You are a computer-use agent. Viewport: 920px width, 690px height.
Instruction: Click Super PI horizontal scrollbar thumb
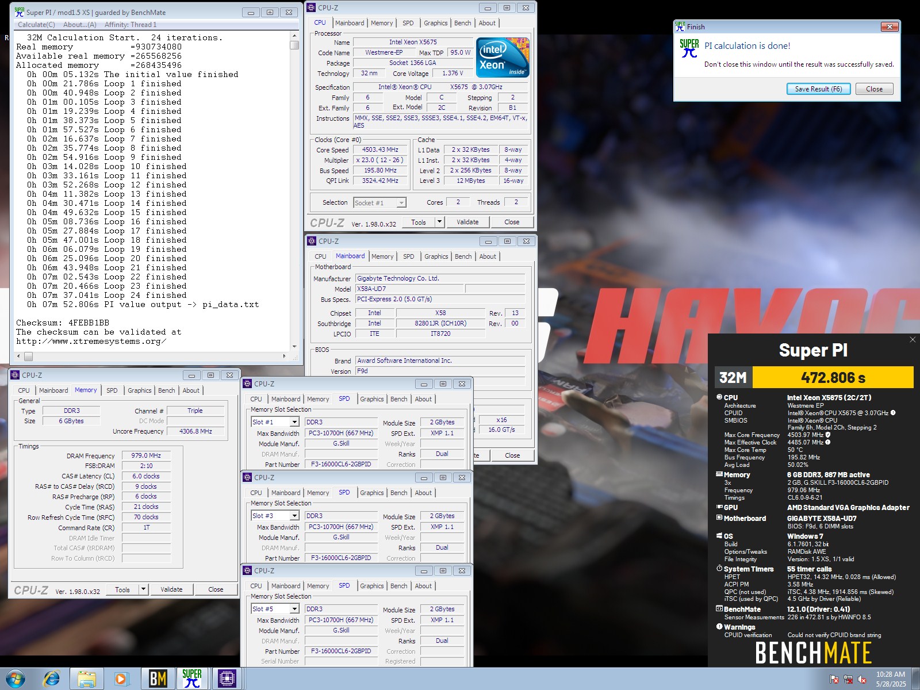[29, 356]
